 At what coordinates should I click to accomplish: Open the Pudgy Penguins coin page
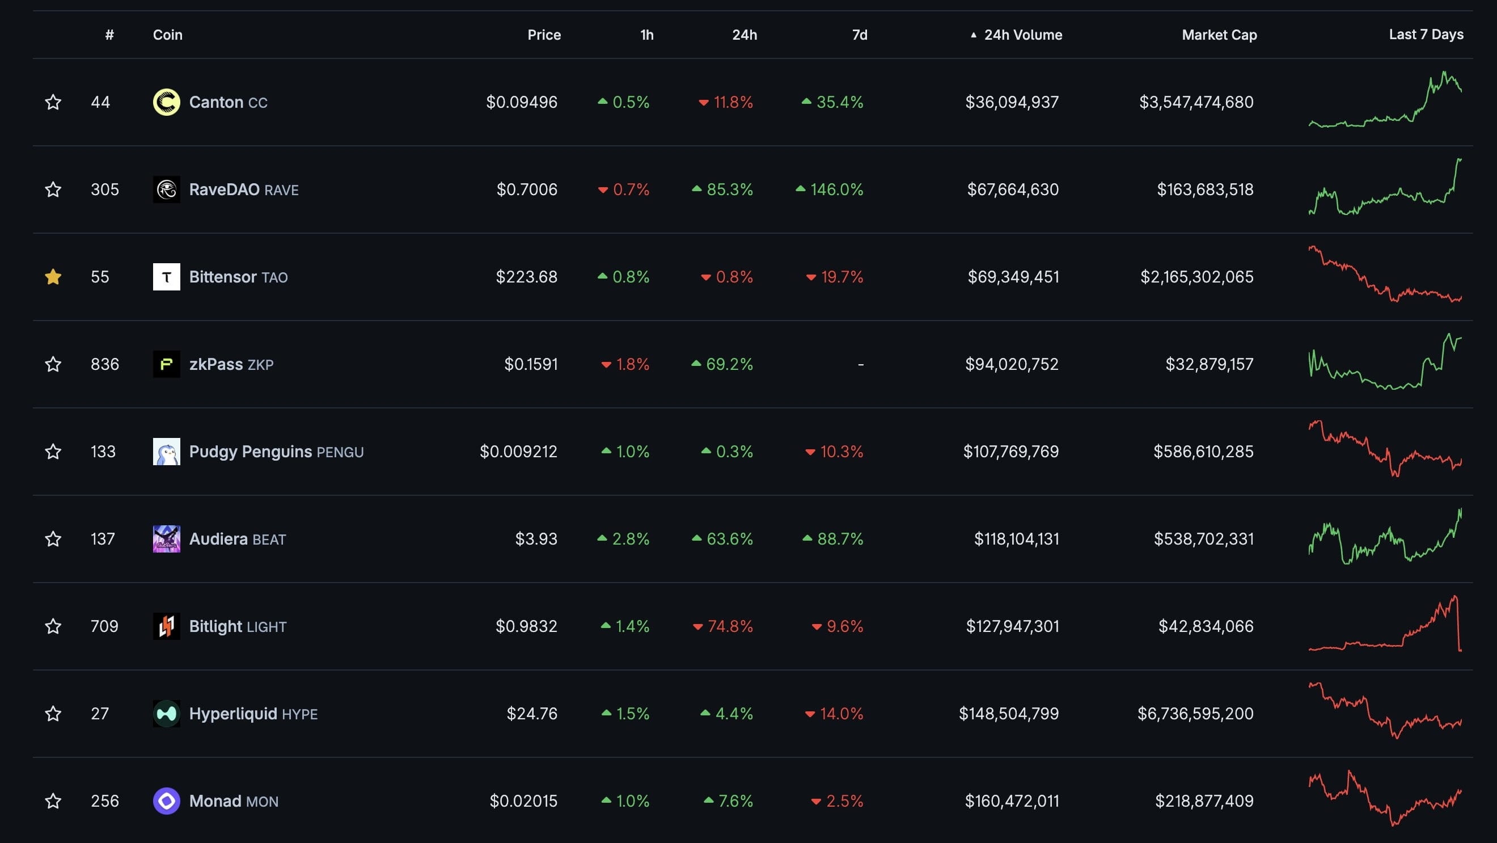[251, 452]
